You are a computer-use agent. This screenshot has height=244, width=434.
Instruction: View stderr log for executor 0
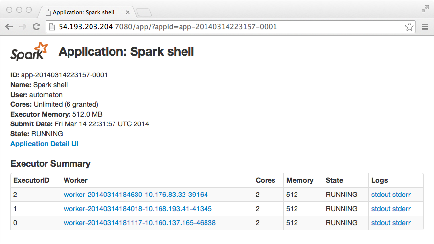click(x=401, y=223)
